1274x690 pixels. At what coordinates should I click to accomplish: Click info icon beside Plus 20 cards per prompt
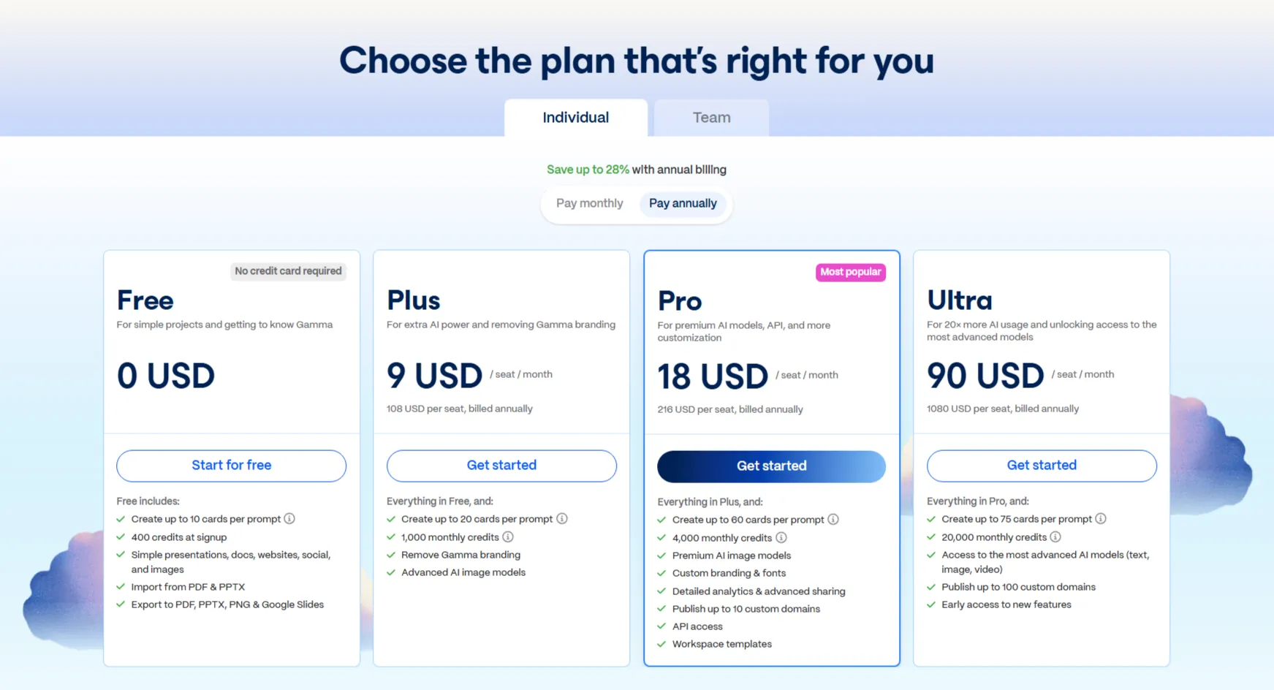tap(562, 519)
